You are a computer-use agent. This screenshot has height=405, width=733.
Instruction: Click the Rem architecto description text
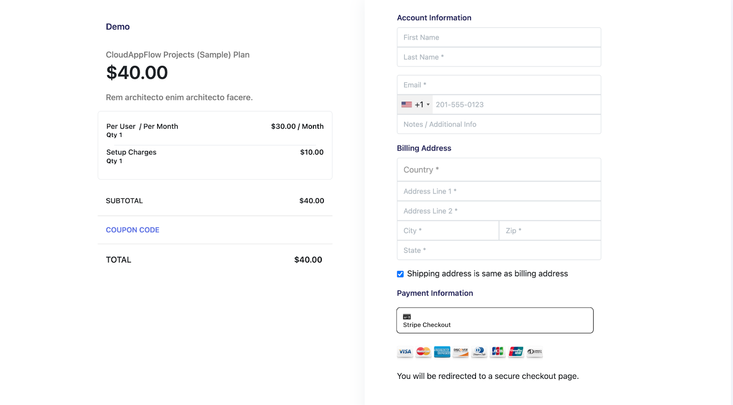[x=179, y=98]
